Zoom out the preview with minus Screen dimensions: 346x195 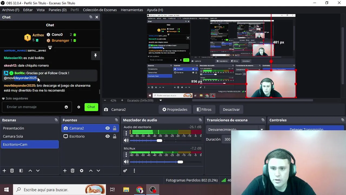pyautogui.click(x=105, y=100)
